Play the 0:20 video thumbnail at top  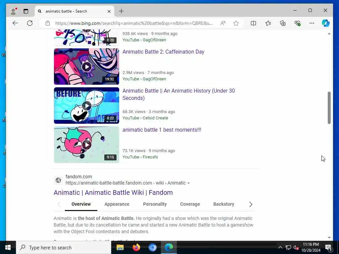click(x=86, y=38)
